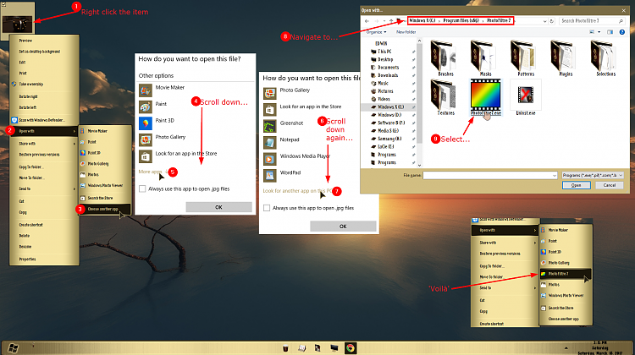Click Cancel in the file dialog

(610, 185)
